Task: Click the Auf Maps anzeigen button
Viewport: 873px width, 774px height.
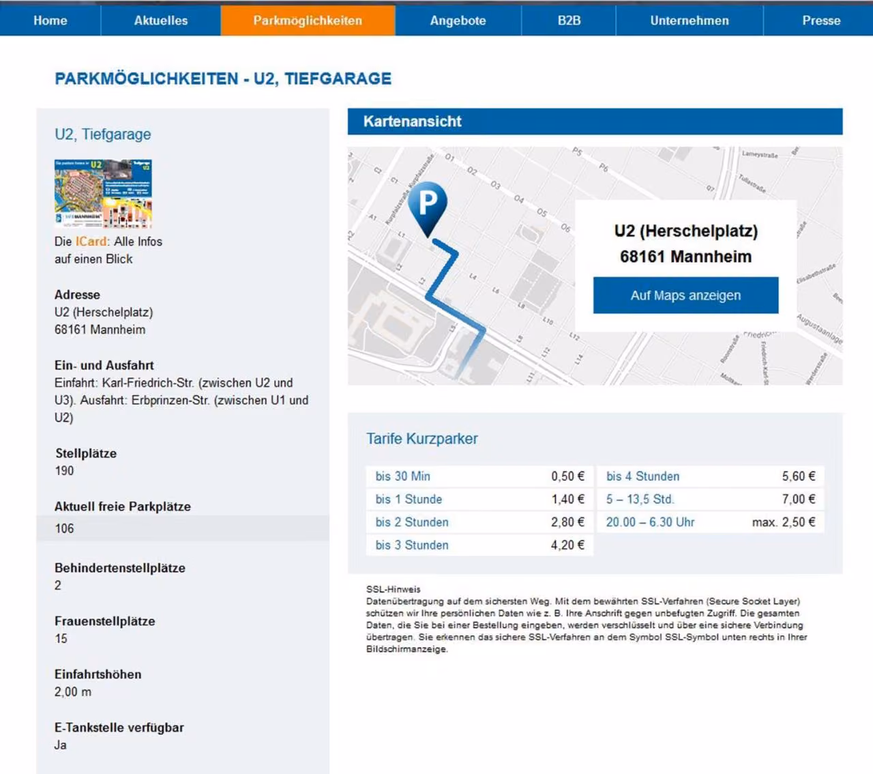Action: [685, 296]
